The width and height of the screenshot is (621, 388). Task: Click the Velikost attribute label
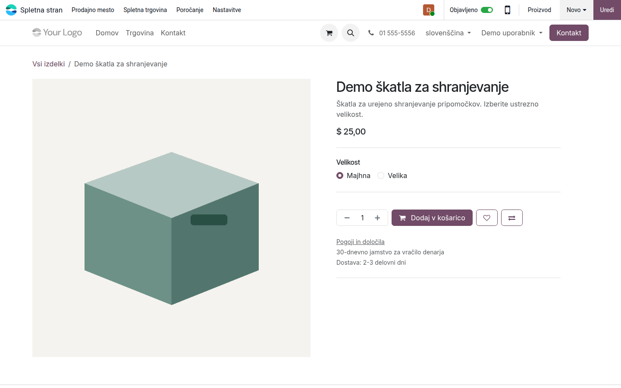pos(348,162)
